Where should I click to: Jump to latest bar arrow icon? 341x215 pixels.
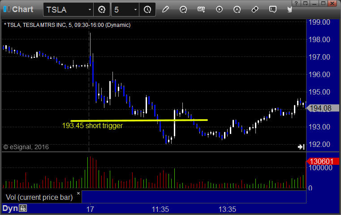(x=301, y=147)
